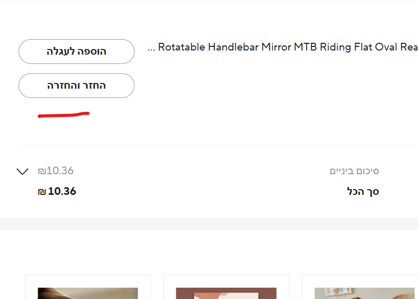
Task: Click the thin divider line above the subtotal
Action: pyautogui.click(x=216, y=145)
